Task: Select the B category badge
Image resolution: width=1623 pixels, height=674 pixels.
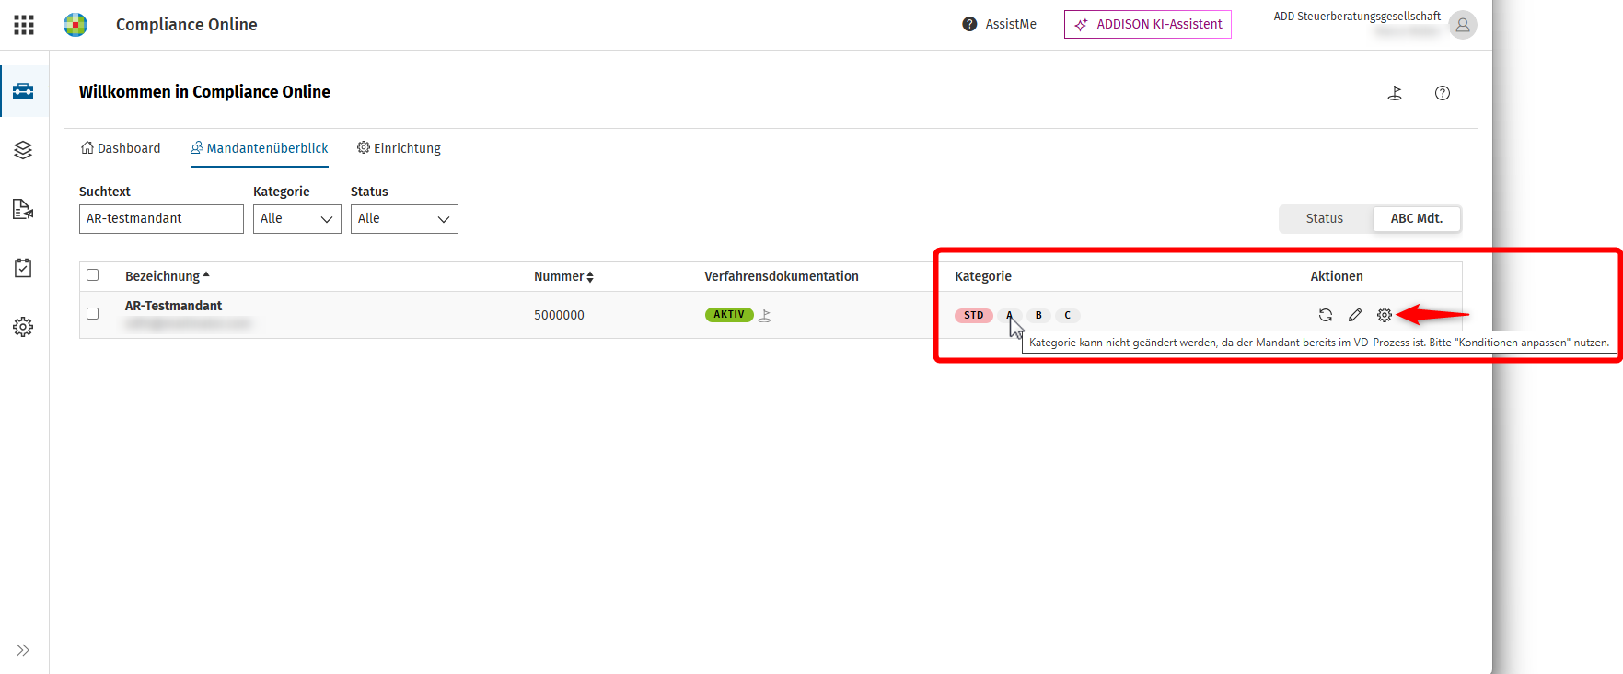Action: (x=1038, y=315)
